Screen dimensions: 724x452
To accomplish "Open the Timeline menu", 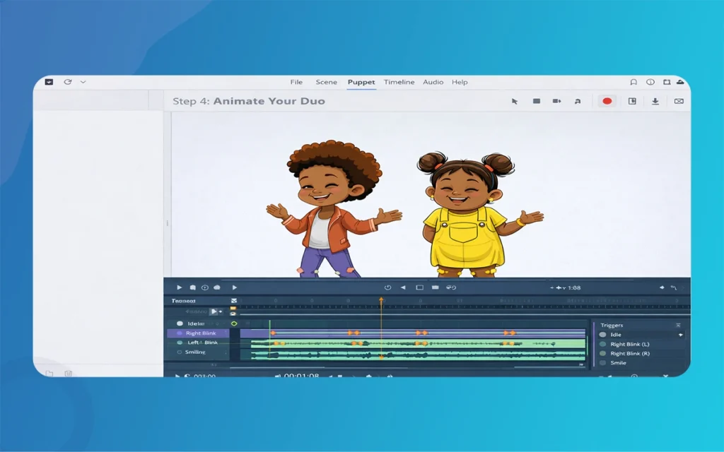I will tap(399, 82).
